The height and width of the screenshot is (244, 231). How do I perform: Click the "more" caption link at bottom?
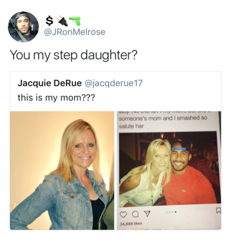coord(155,229)
